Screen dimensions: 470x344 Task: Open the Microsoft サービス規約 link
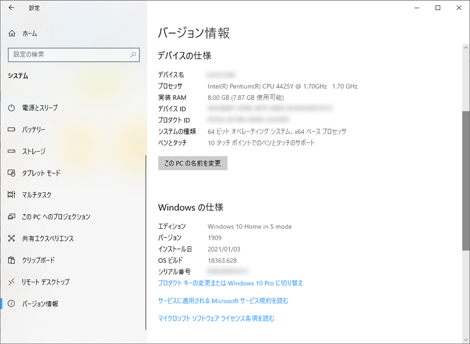point(227,300)
